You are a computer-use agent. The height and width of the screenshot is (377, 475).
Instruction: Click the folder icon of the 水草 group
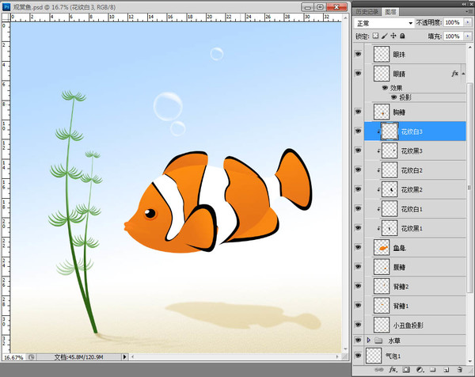pyautogui.click(x=378, y=341)
